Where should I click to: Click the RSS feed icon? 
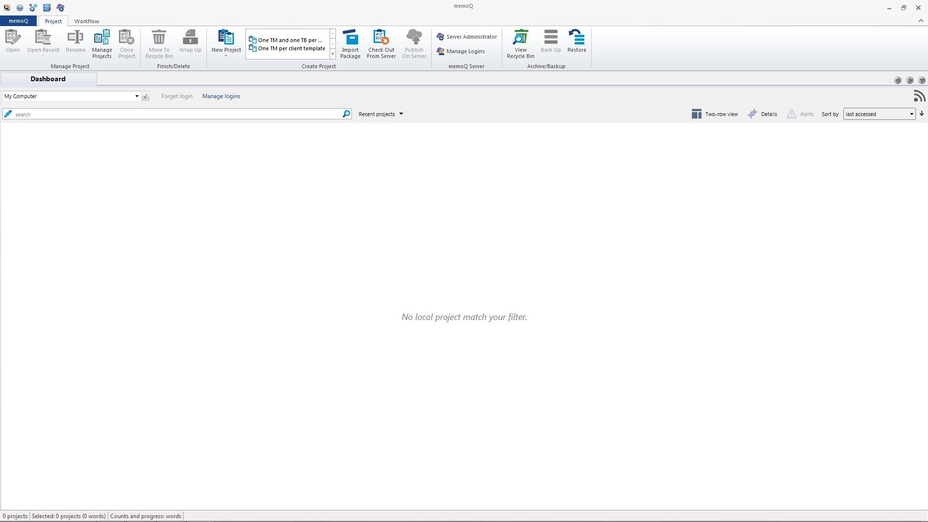pos(919,96)
